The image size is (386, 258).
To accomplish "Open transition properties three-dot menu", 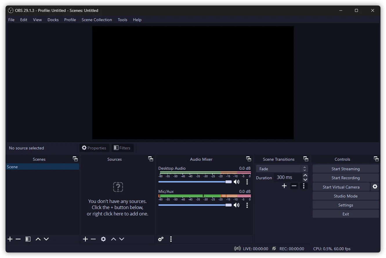I will [x=304, y=186].
